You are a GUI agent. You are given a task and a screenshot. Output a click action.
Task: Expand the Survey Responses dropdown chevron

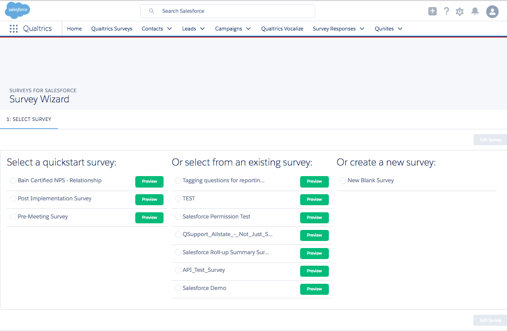[x=362, y=29]
